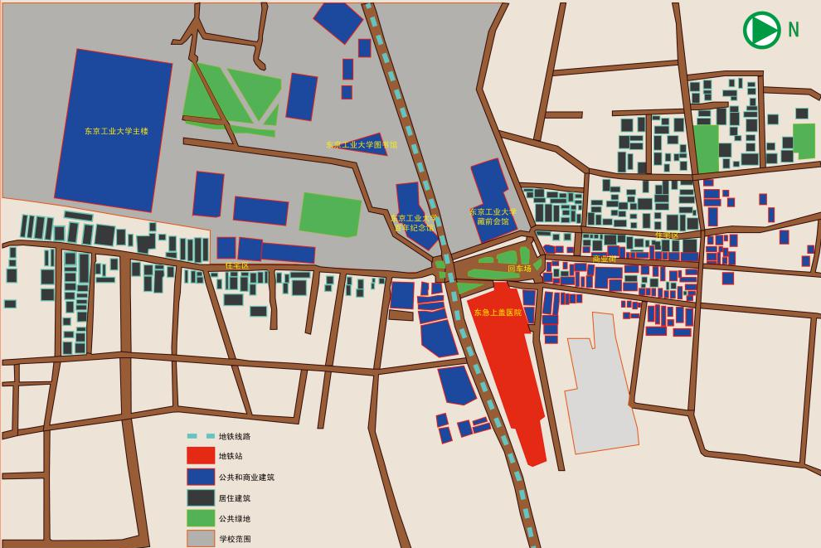This screenshot has height=548, width=821.
Task: Click the dashed cyan 地铁线路 legend symbol
Action: 201,436
